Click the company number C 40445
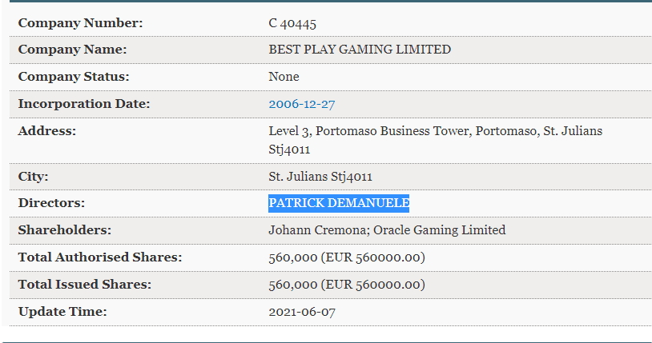 [292, 23]
